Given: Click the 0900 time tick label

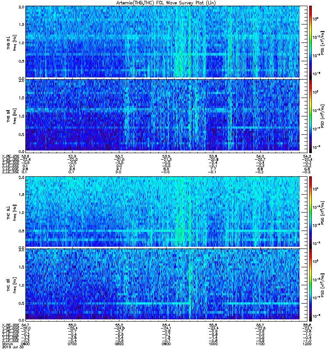Looking at the screenshot, I should click(x=166, y=344).
